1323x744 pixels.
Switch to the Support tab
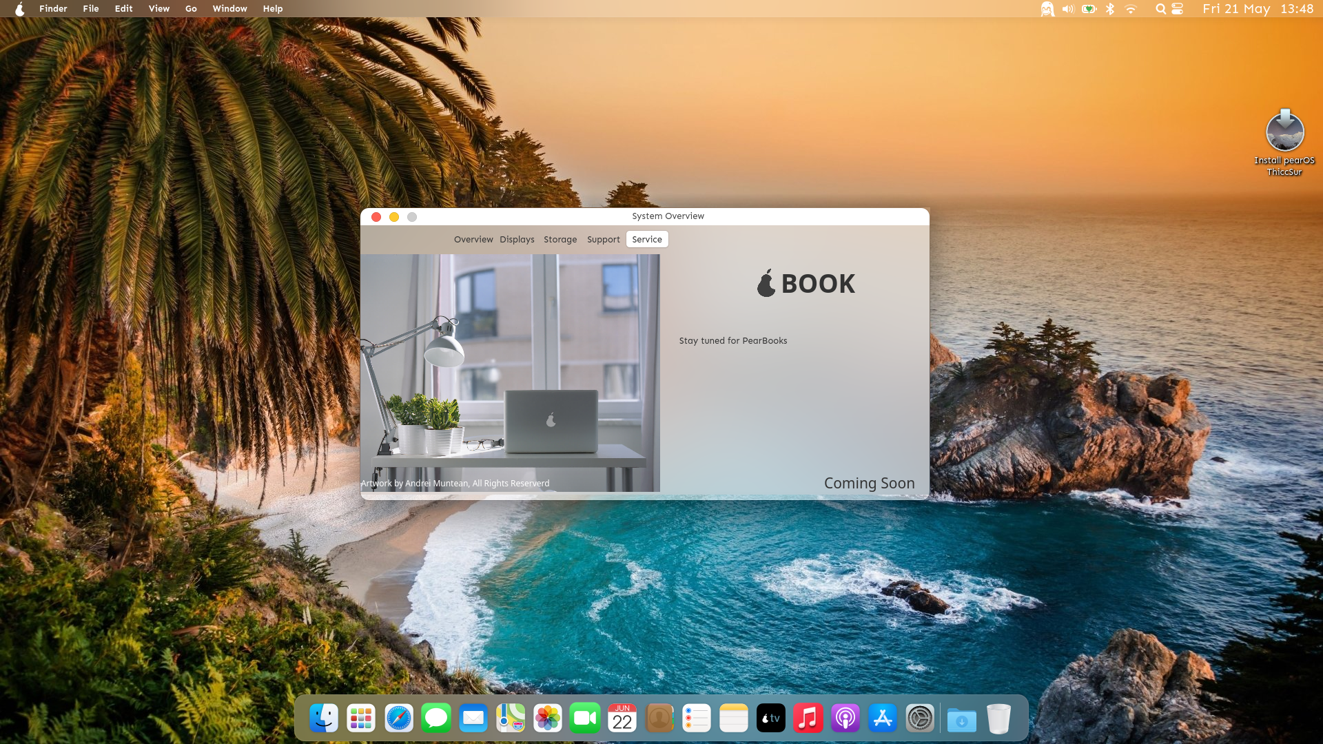point(604,240)
